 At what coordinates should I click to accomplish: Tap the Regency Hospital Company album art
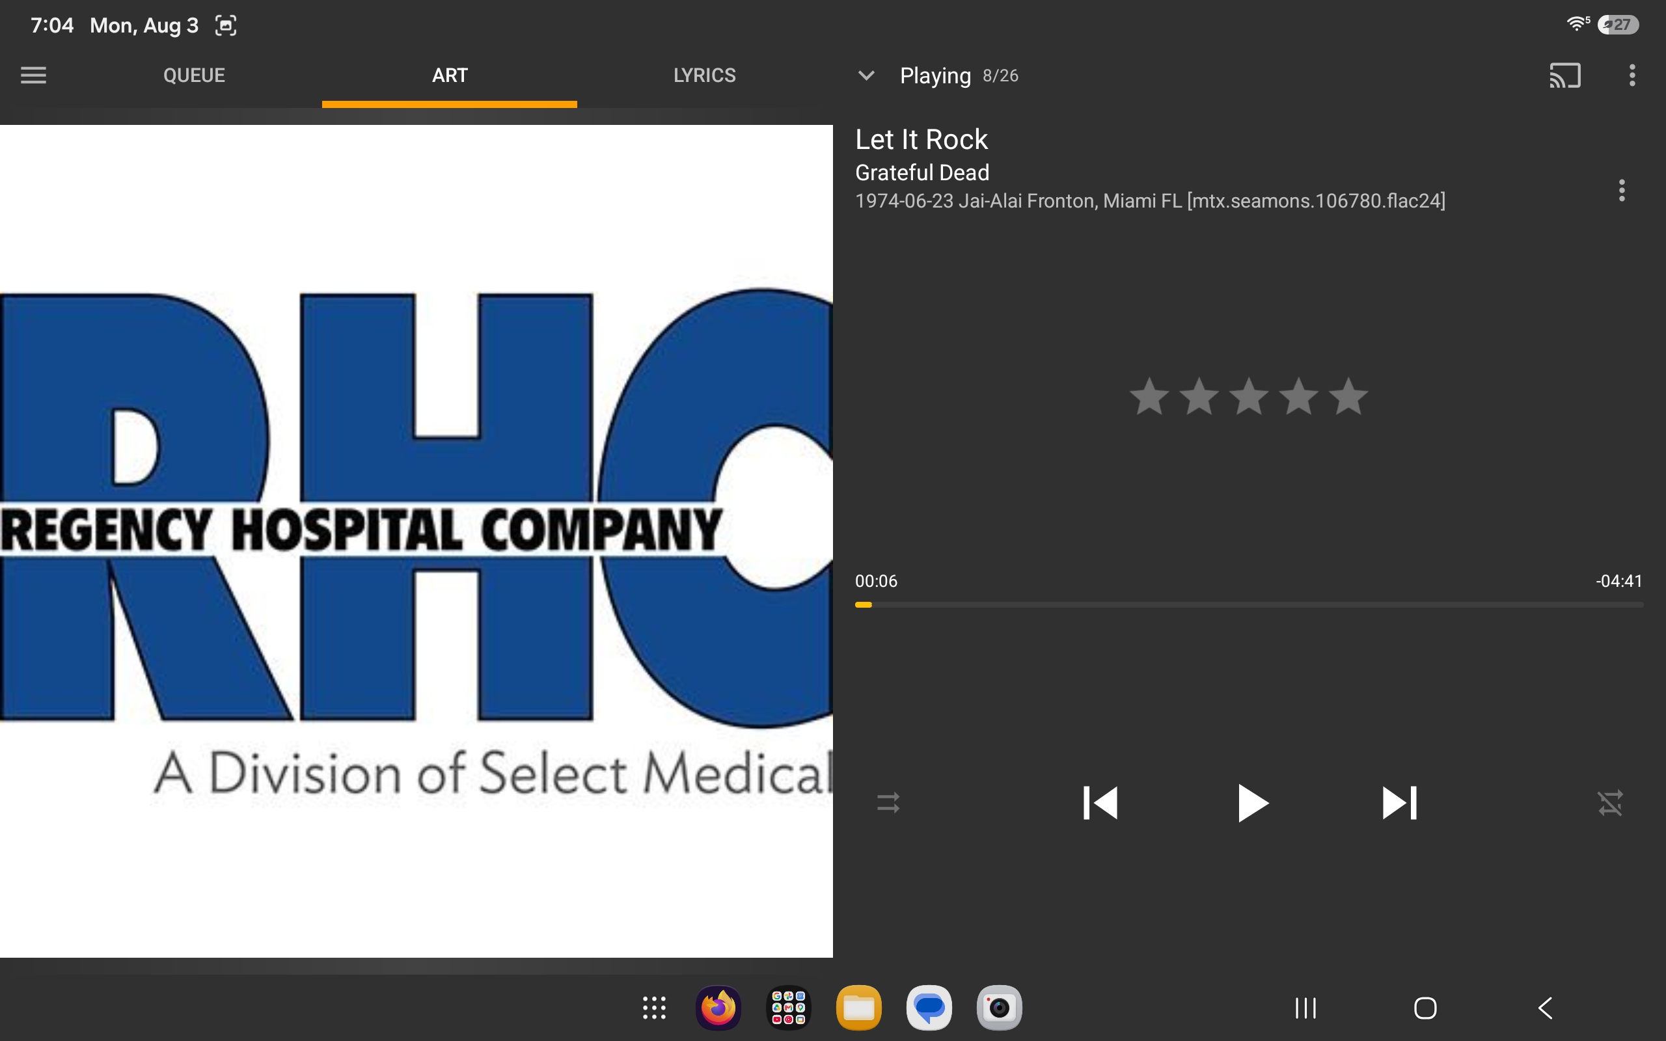(x=416, y=541)
